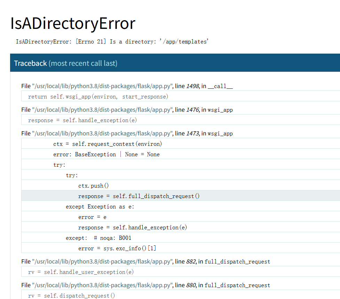The image size is (340, 299).
Task: Click the except Exception as e line
Action: point(100,206)
